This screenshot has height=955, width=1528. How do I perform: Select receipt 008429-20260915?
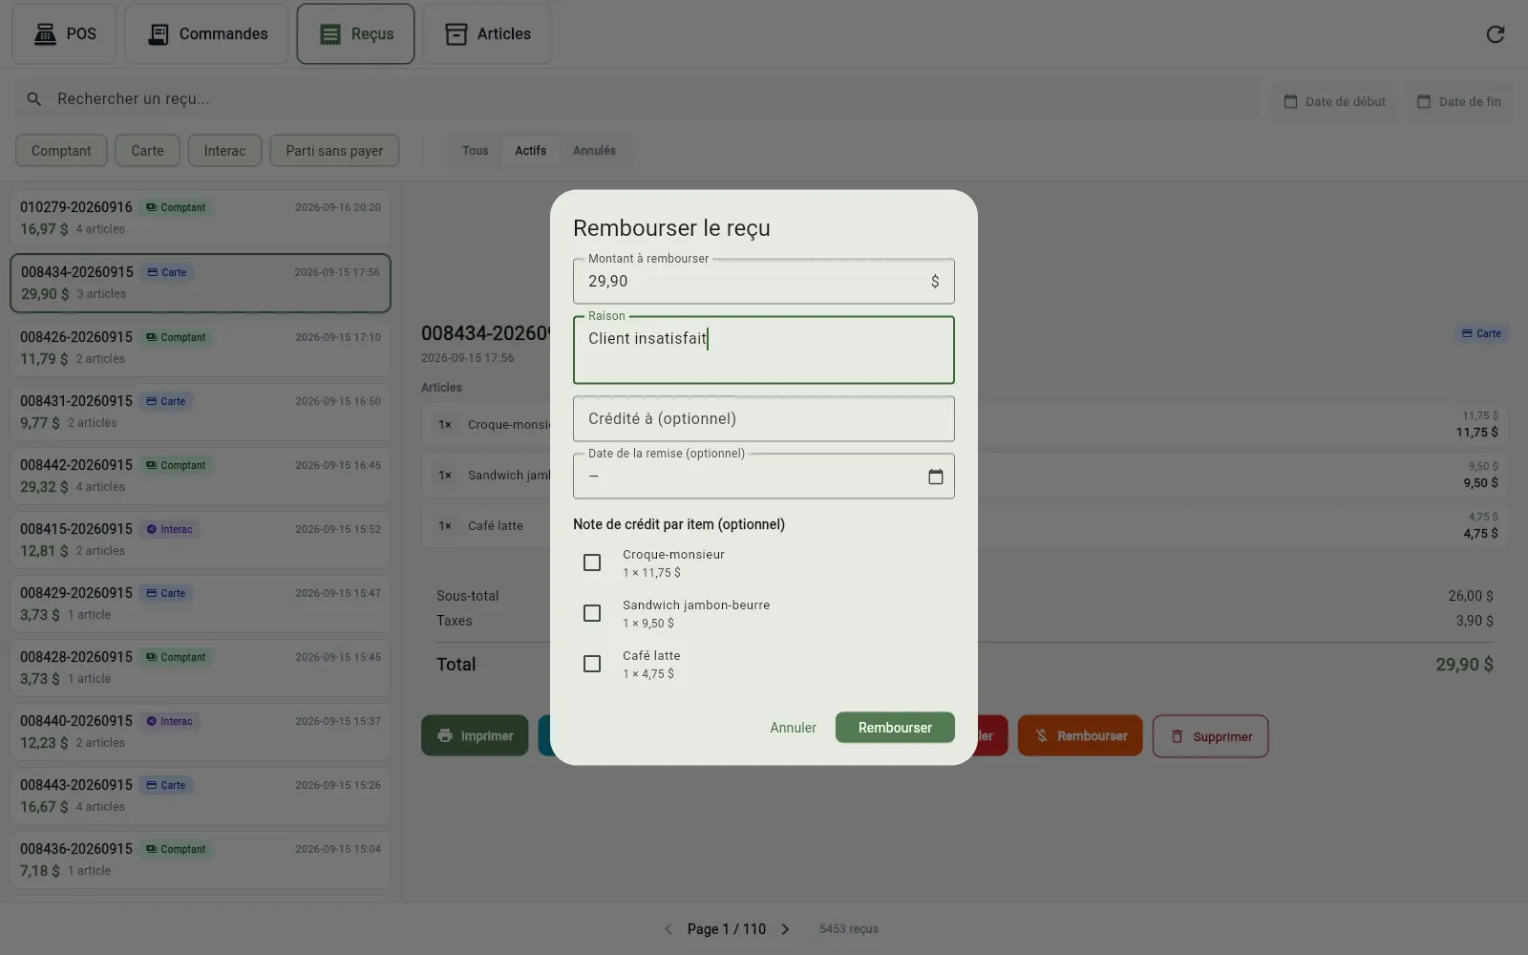[x=201, y=604]
